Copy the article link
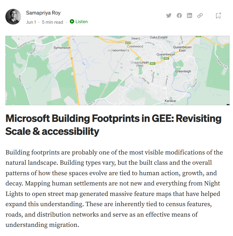 click(200, 16)
